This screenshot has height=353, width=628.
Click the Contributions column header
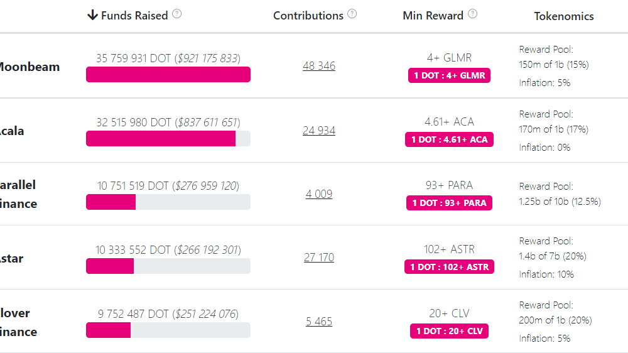coord(308,16)
